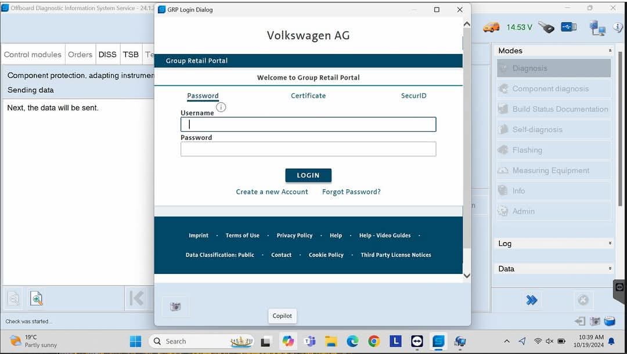Click the network server connection icon
This screenshot has height=354, width=627.
[x=597, y=27]
